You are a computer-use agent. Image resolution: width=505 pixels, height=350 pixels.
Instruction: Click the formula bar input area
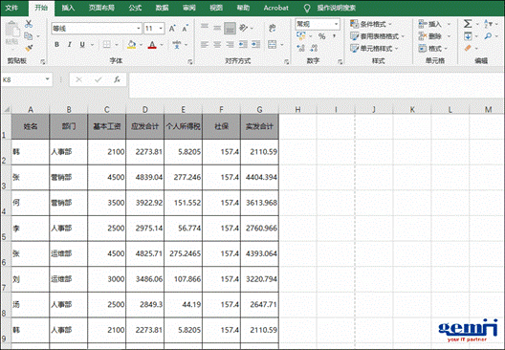tap(317, 85)
